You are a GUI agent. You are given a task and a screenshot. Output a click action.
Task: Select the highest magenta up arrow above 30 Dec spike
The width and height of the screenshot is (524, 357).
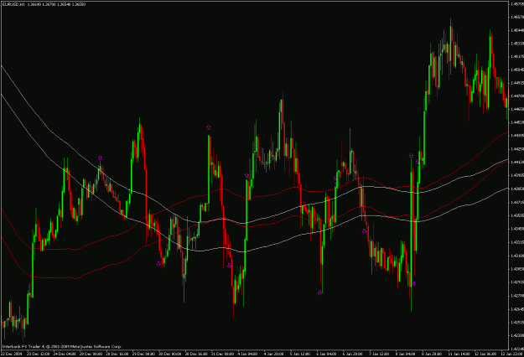[x=209, y=127]
